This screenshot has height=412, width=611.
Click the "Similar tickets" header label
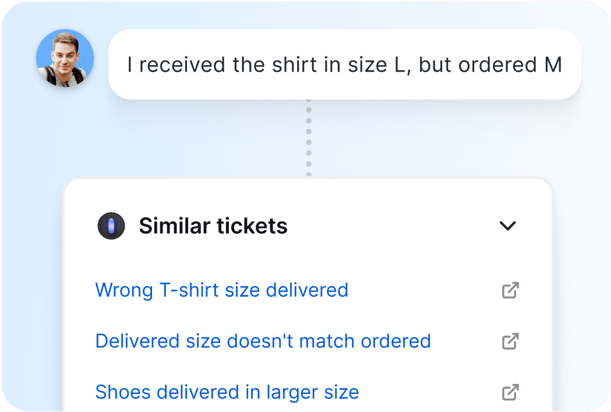tap(213, 226)
